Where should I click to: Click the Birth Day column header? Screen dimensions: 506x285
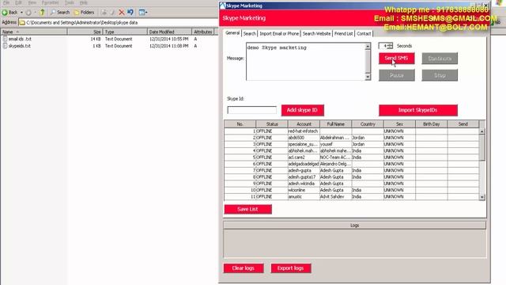(x=431, y=124)
